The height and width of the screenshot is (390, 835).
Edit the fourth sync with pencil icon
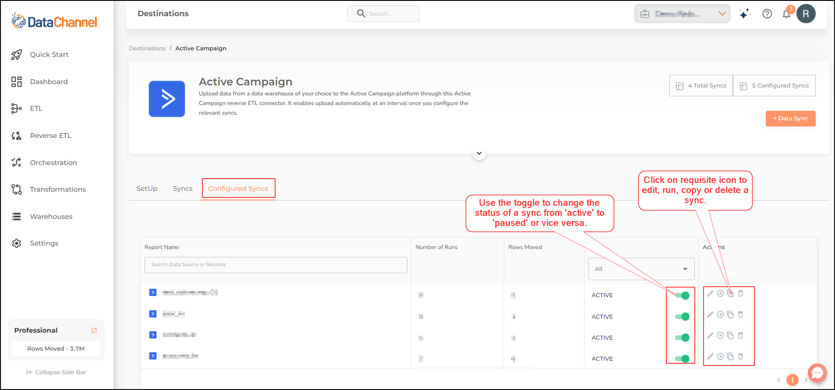click(710, 357)
